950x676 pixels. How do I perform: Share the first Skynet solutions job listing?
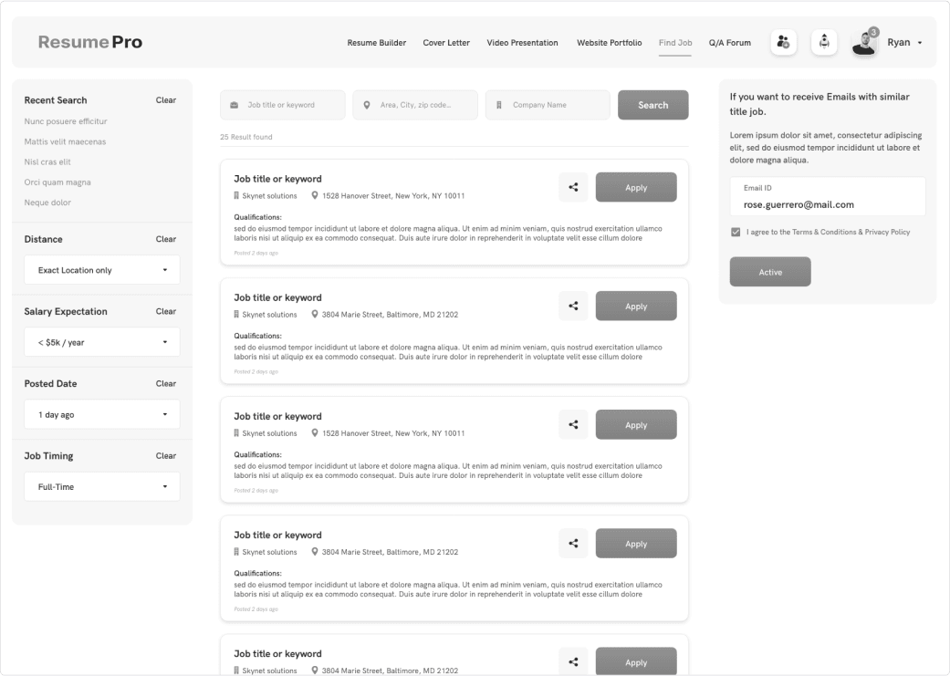point(573,186)
